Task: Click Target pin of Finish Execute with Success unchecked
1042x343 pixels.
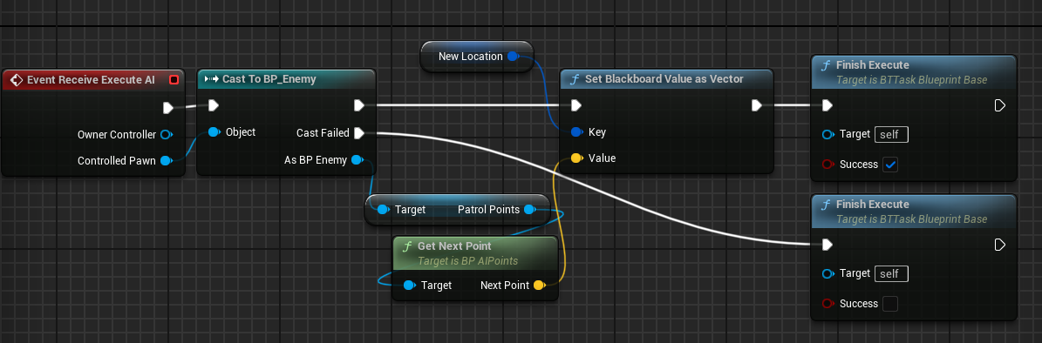Action: tap(828, 273)
